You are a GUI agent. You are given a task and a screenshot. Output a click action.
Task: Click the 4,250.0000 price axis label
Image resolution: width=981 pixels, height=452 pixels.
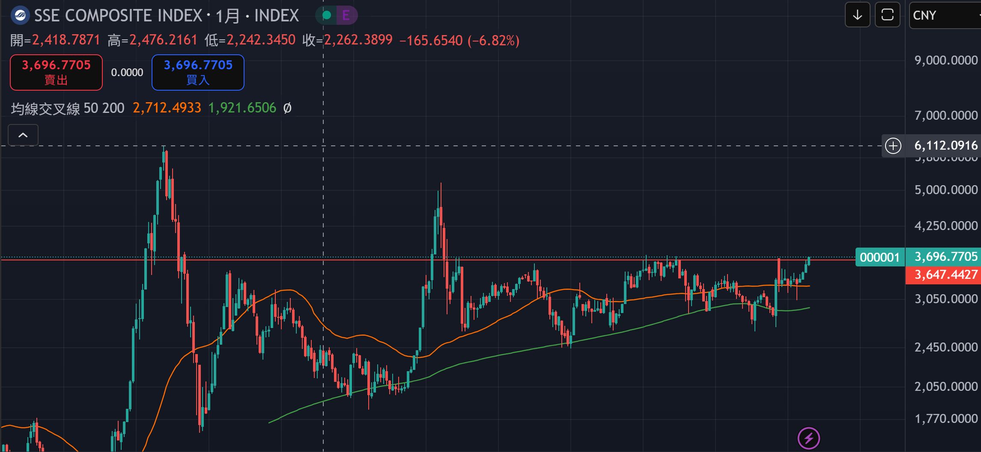[946, 226]
